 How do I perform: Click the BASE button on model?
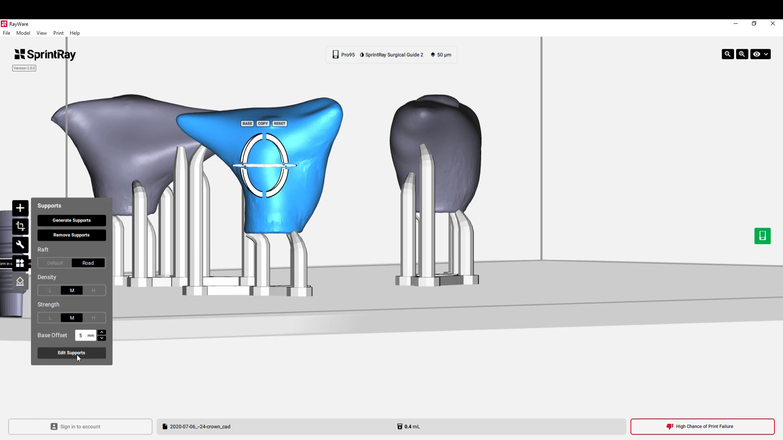tap(247, 123)
